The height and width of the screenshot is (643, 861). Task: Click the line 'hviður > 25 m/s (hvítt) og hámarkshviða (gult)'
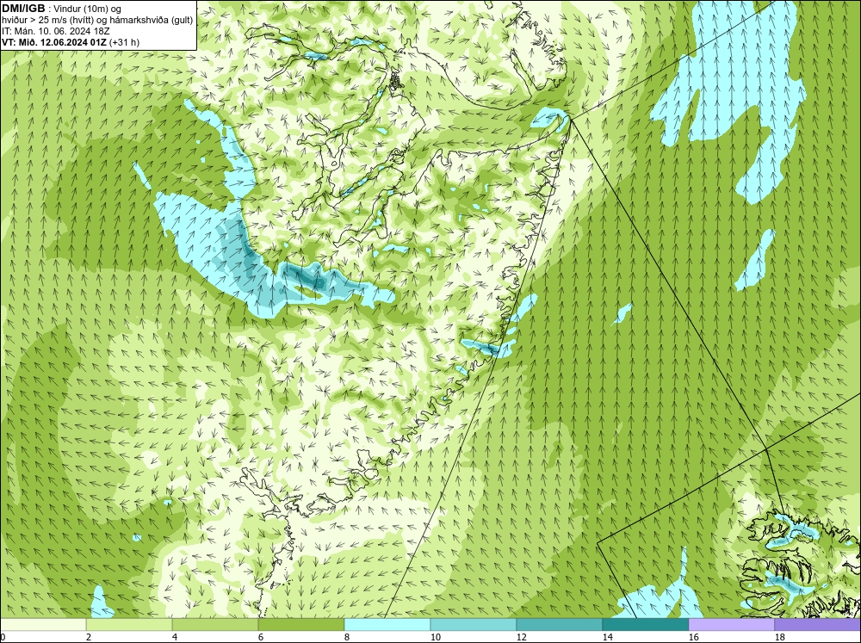coord(97,21)
